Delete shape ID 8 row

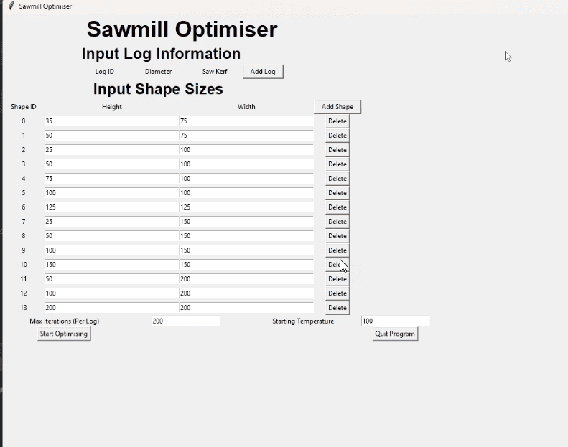[337, 236]
